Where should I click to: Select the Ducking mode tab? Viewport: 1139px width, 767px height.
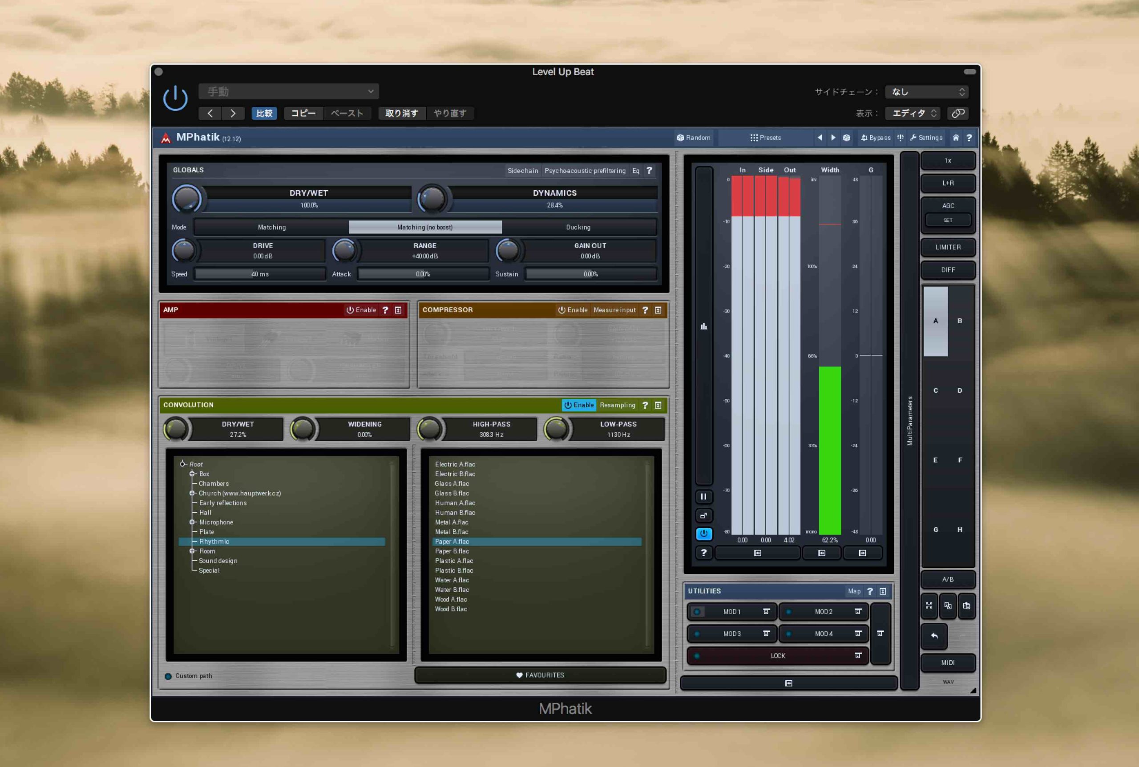[x=578, y=227]
